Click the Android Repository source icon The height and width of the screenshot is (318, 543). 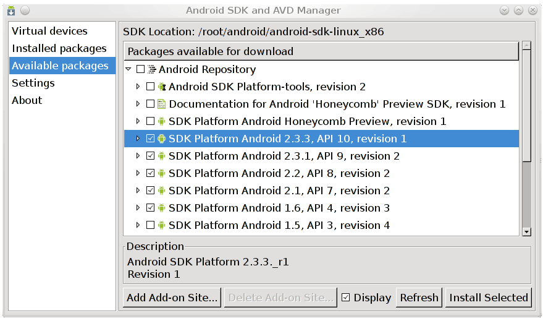[x=152, y=69]
